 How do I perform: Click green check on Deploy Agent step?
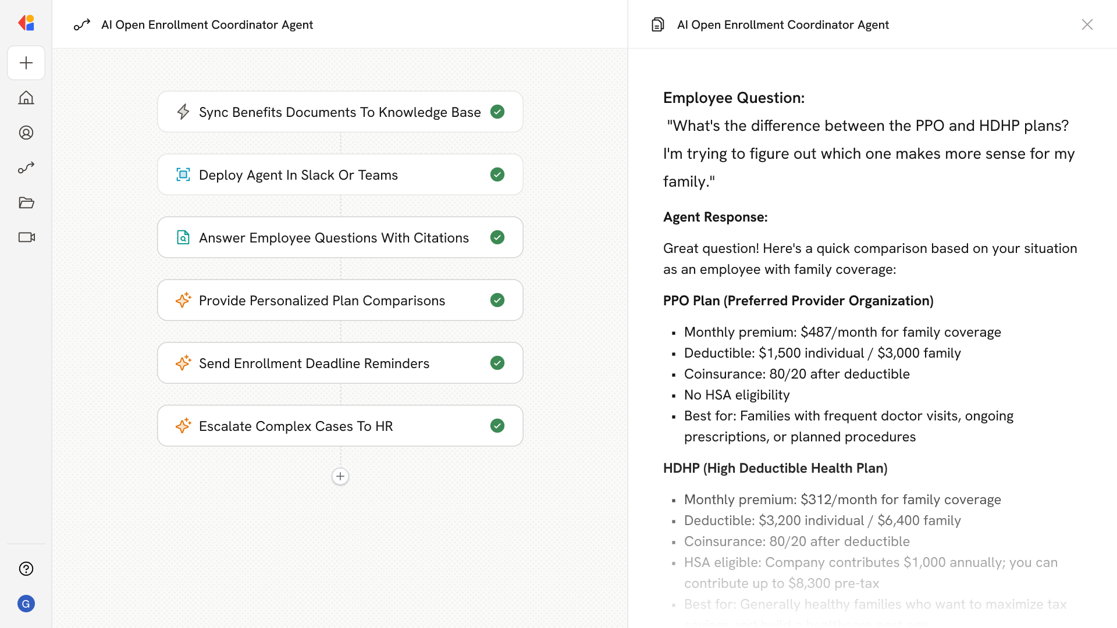[497, 174]
